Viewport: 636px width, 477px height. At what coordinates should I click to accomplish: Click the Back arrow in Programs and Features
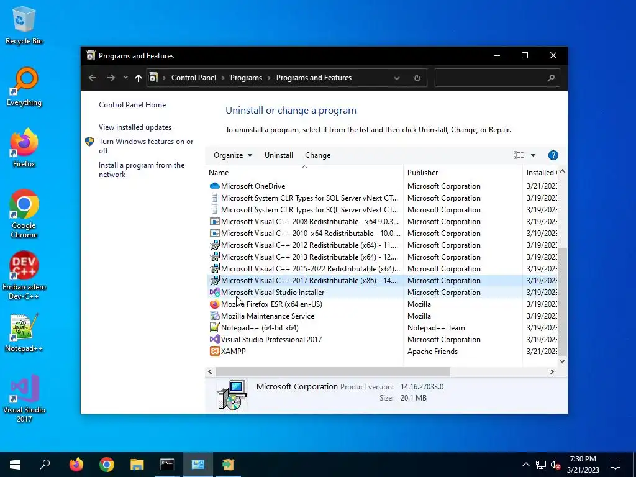tap(93, 78)
